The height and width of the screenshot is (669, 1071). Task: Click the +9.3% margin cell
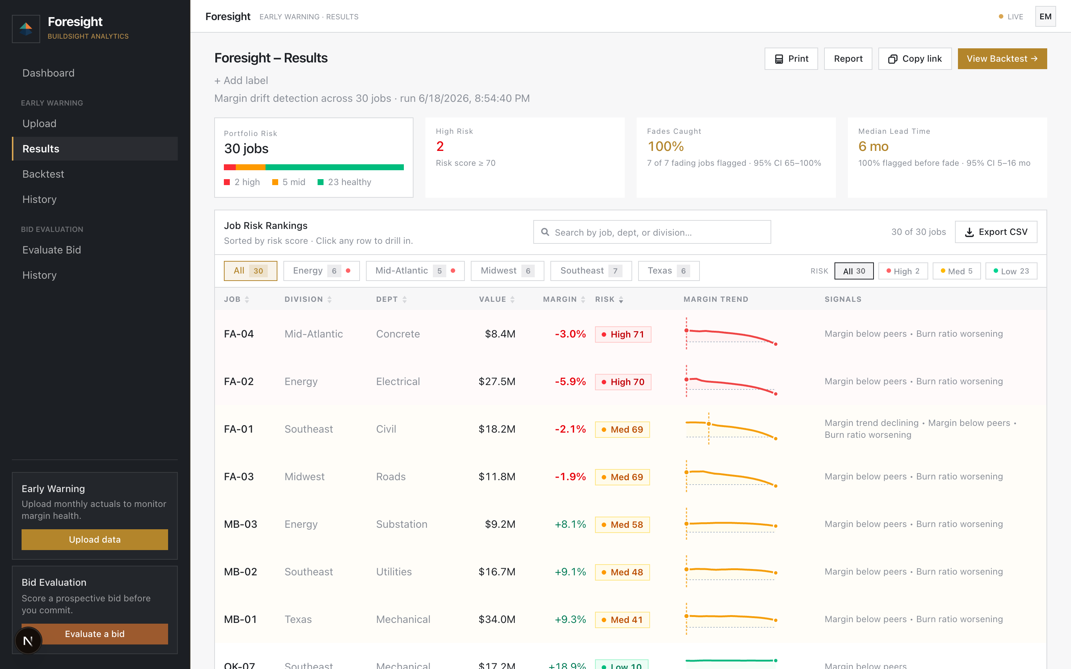[570, 620]
